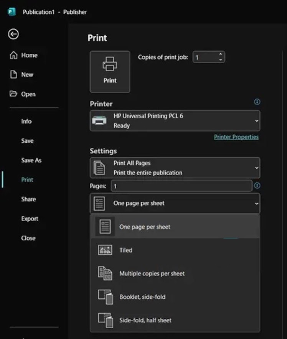
Task: Click the large Print button
Action: (110, 72)
